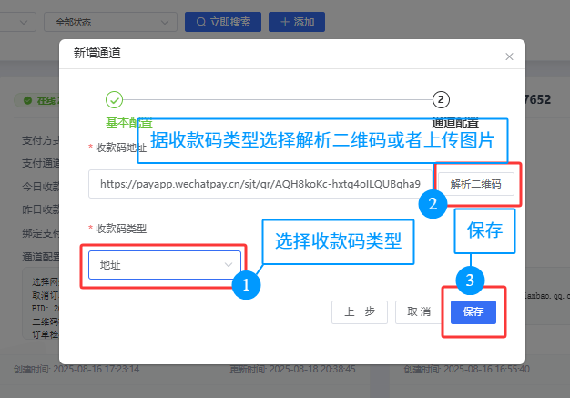This screenshot has height=398, width=570.
Task: Select the 基本配置 step label
Action: (x=128, y=121)
